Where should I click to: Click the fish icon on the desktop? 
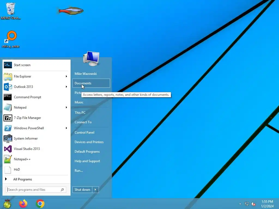71,11
